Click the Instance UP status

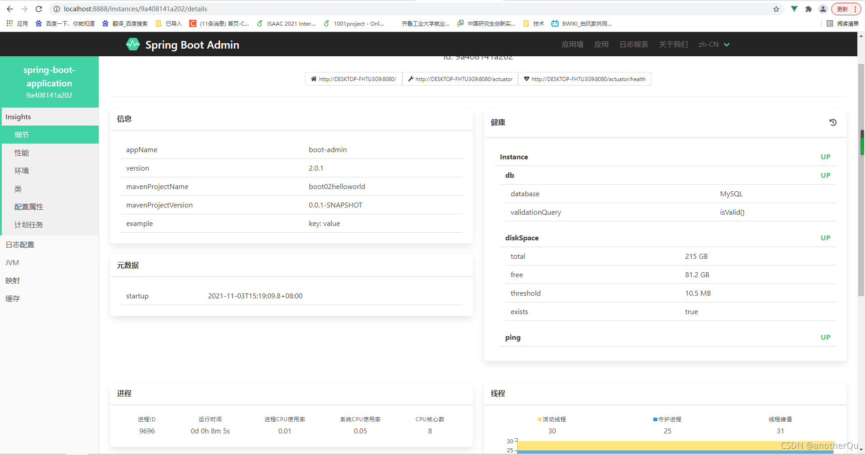pos(825,157)
